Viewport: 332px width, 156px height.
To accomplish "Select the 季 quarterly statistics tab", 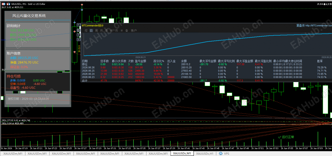I will [x=107, y=31].
